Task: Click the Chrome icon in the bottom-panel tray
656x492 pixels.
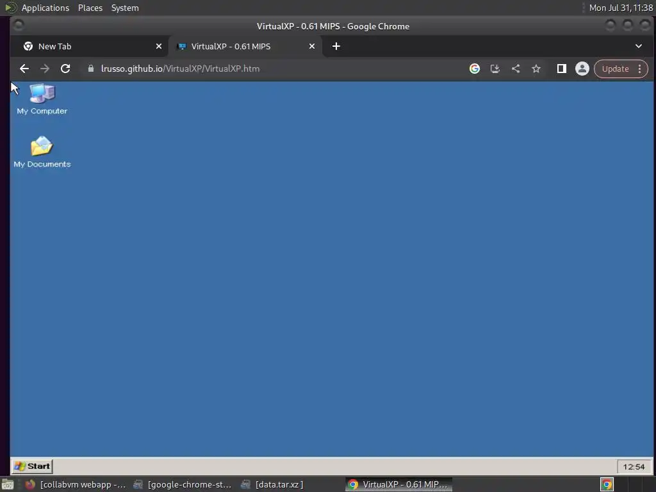Action: click(x=607, y=484)
